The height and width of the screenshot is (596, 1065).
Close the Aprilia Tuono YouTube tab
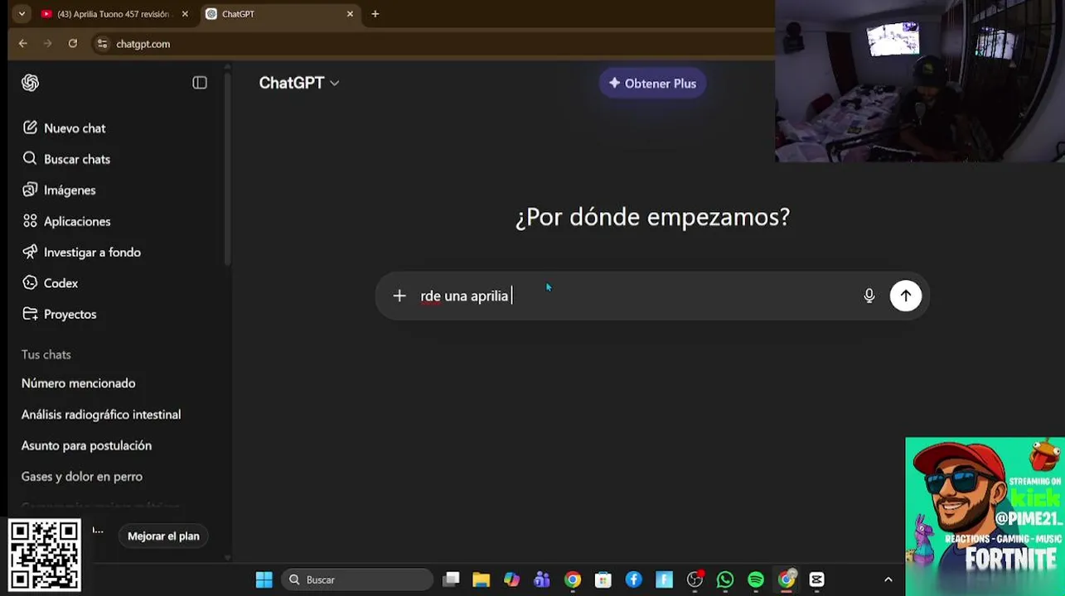185,14
